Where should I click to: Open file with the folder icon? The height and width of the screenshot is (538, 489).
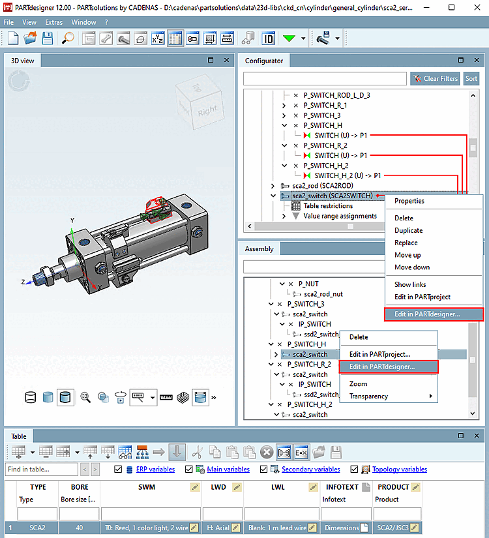(30, 38)
